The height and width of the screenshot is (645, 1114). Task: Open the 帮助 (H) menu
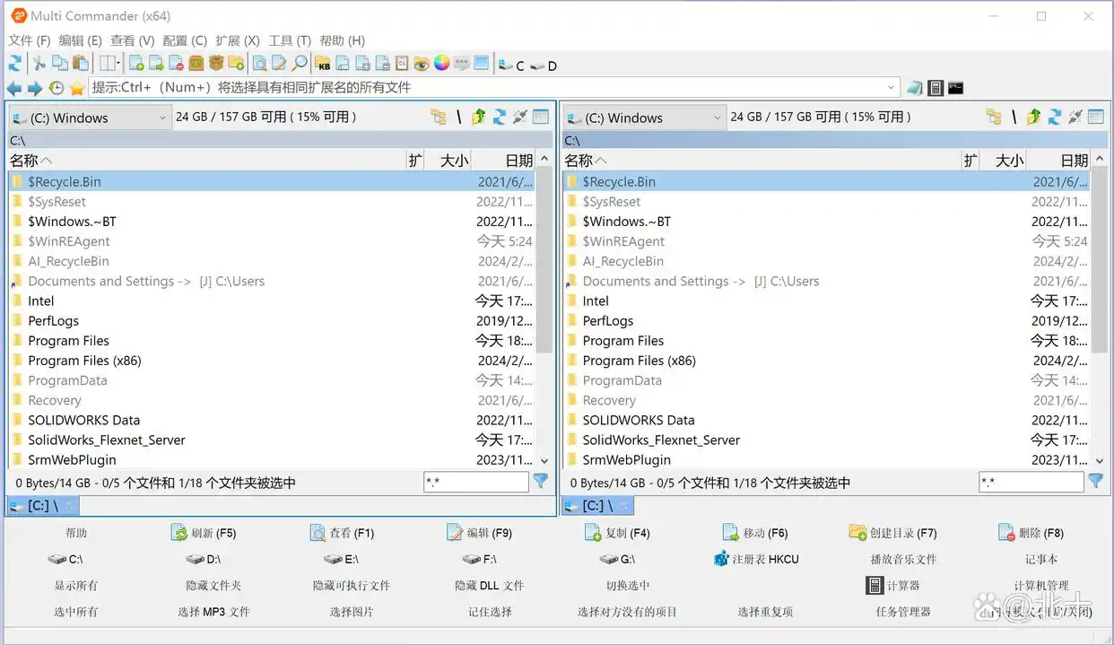[342, 40]
